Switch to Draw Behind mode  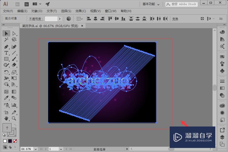click(x=10, y=147)
